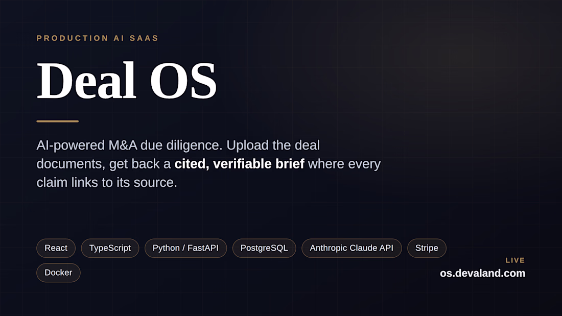Click 'claim links to its source' text

[x=107, y=183]
